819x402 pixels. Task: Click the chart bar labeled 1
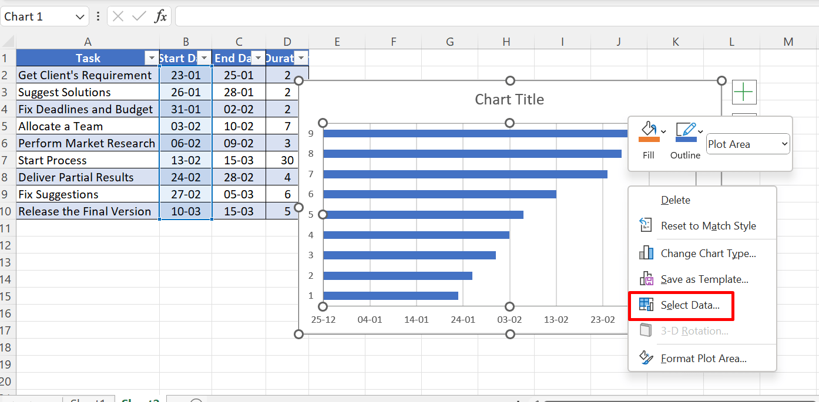pyautogui.click(x=391, y=296)
